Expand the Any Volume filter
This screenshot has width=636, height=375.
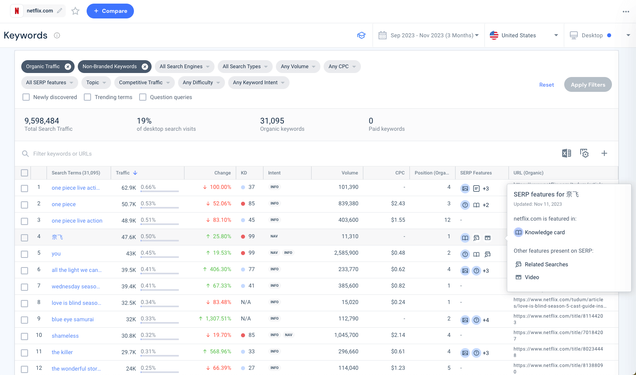click(x=298, y=67)
